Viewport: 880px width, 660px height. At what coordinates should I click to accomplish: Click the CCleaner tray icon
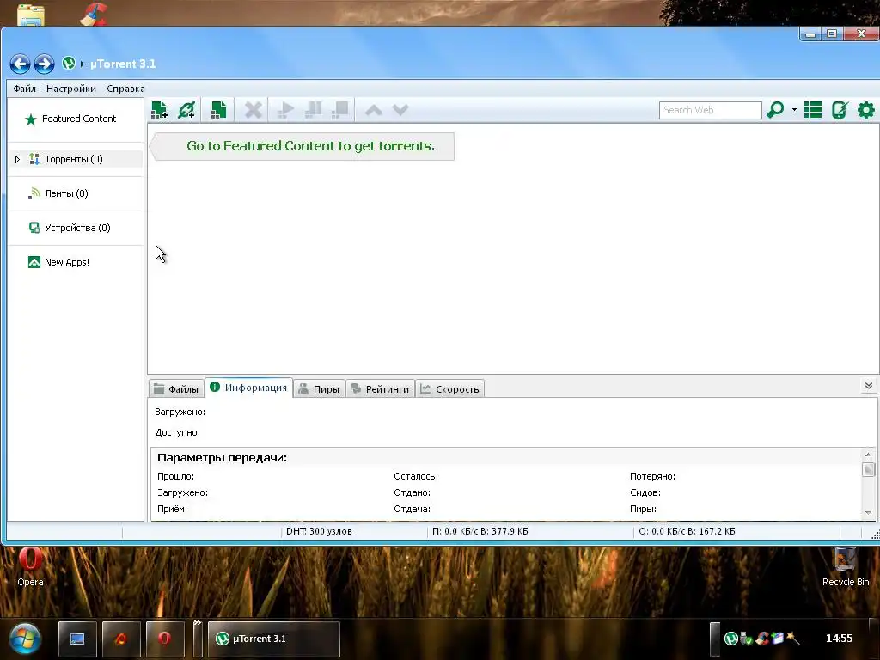[761, 639]
